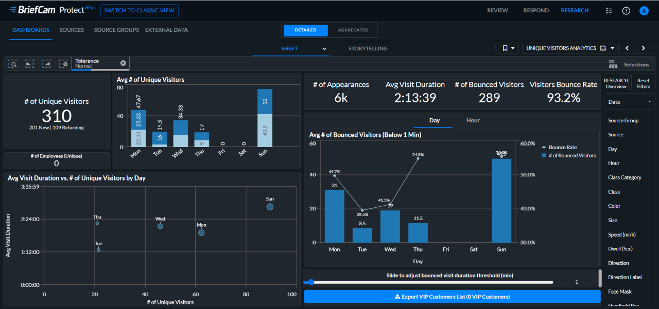This screenshot has height=309, width=659.
Task: Open the help menu
Action: (x=626, y=11)
